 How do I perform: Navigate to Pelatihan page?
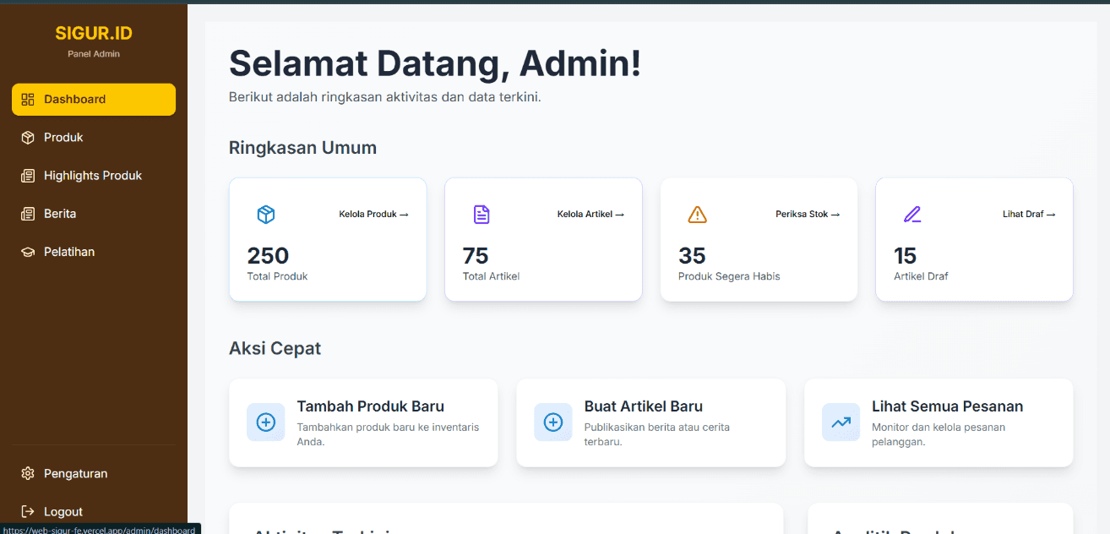pos(94,252)
